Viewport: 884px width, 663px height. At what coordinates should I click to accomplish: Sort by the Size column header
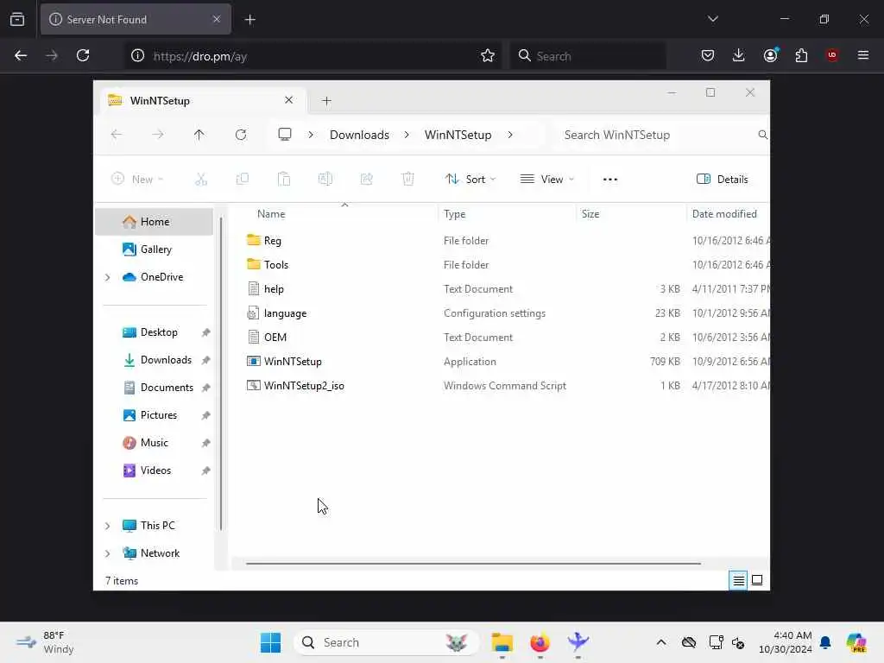pyautogui.click(x=590, y=214)
